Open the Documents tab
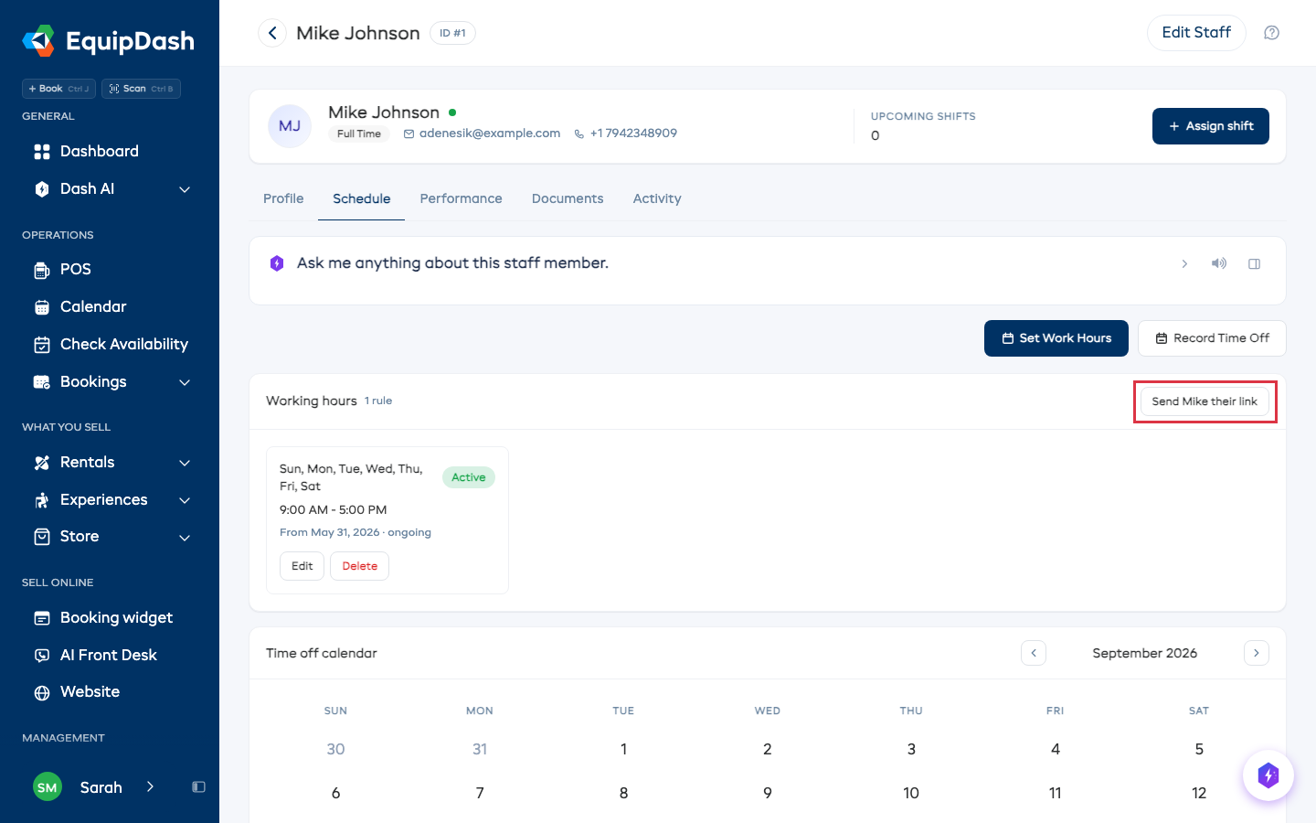The height and width of the screenshot is (823, 1316). pyautogui.click(x=568, y=198)
